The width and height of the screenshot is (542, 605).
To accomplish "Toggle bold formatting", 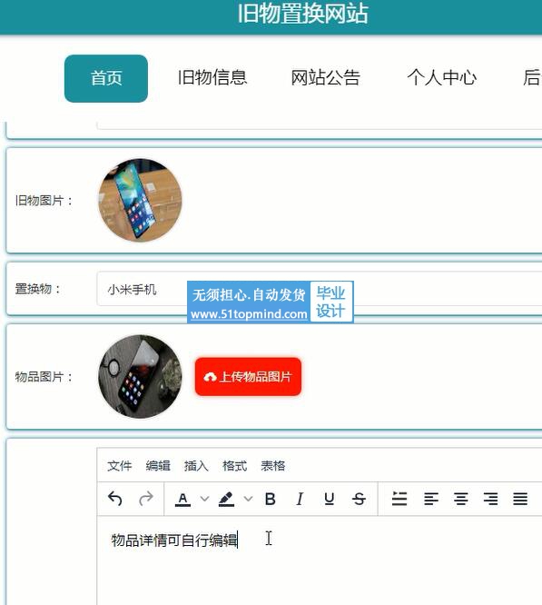I will coord(271,499).
